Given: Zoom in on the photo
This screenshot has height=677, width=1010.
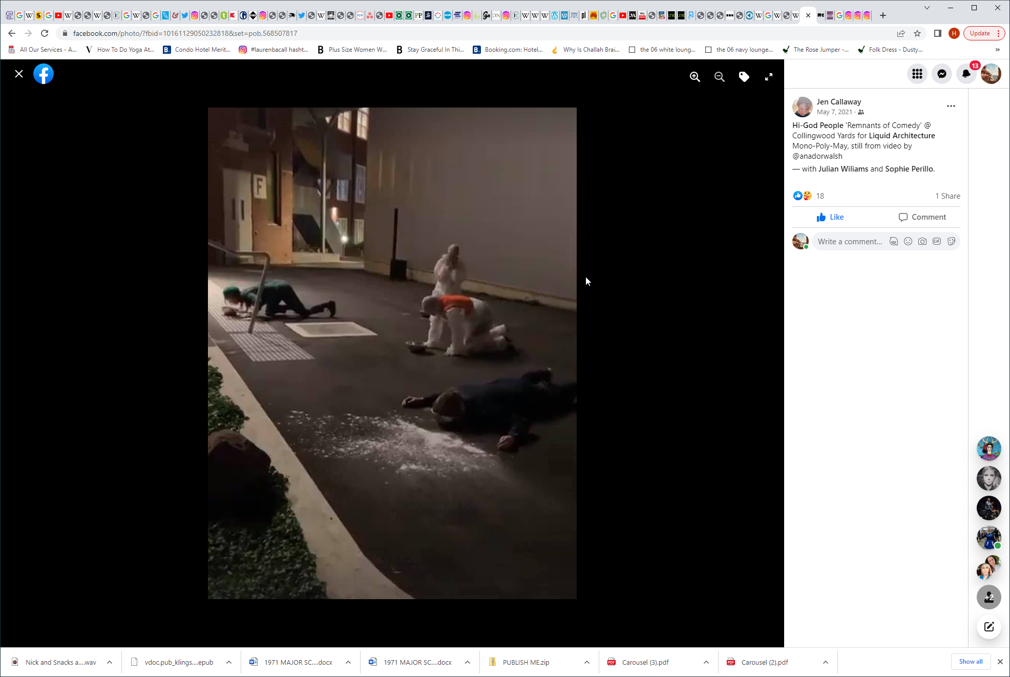Looking at the screenshot, I should click(695, 77).
